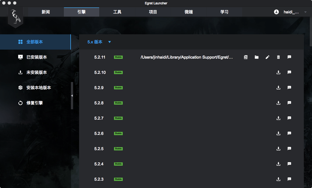View release notes for 5.2.10
Viewport: 312px width, 188px height.
point(289,72)
